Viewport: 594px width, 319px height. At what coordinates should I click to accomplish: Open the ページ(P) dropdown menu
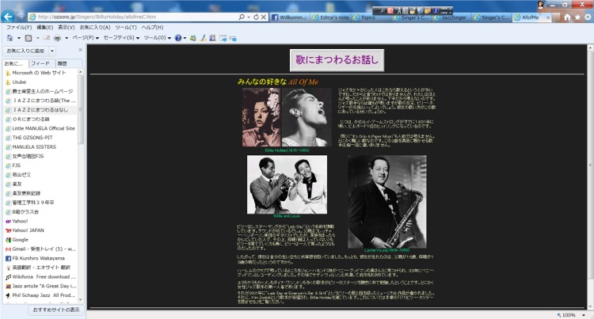tap(86, 38)
